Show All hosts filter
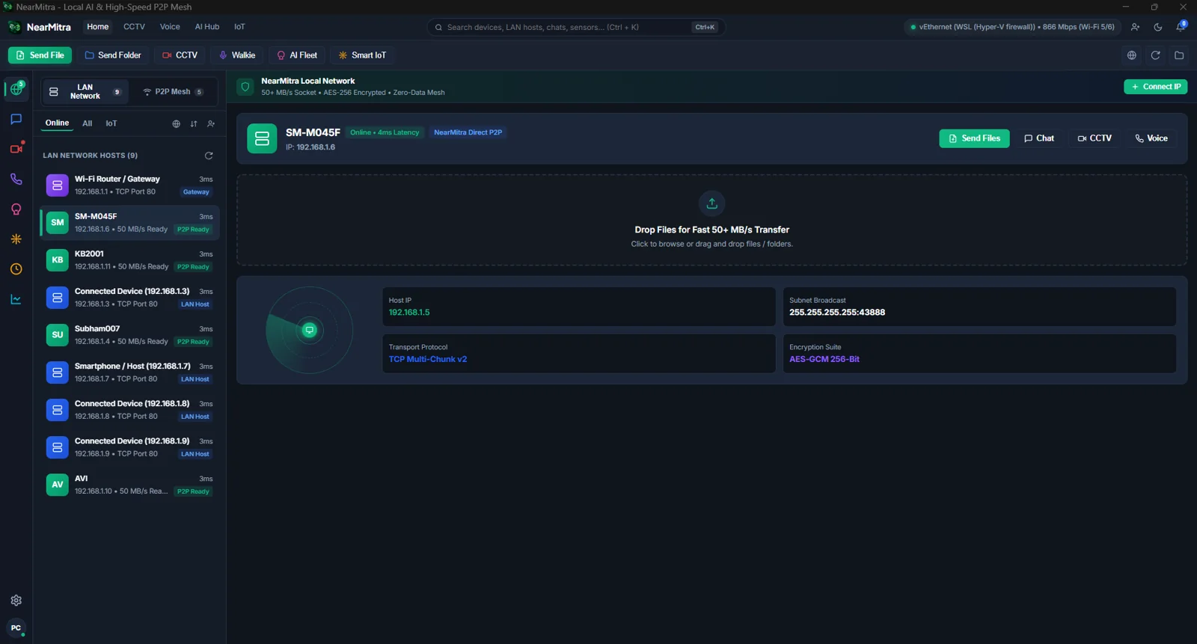This screenshot has height=644, width=1197. (x=87, y=123)
